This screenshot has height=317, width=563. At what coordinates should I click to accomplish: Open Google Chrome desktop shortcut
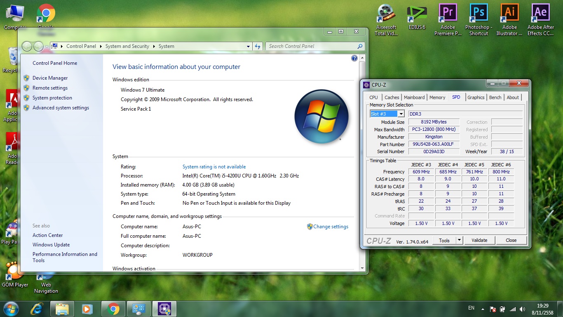(46, 17)
